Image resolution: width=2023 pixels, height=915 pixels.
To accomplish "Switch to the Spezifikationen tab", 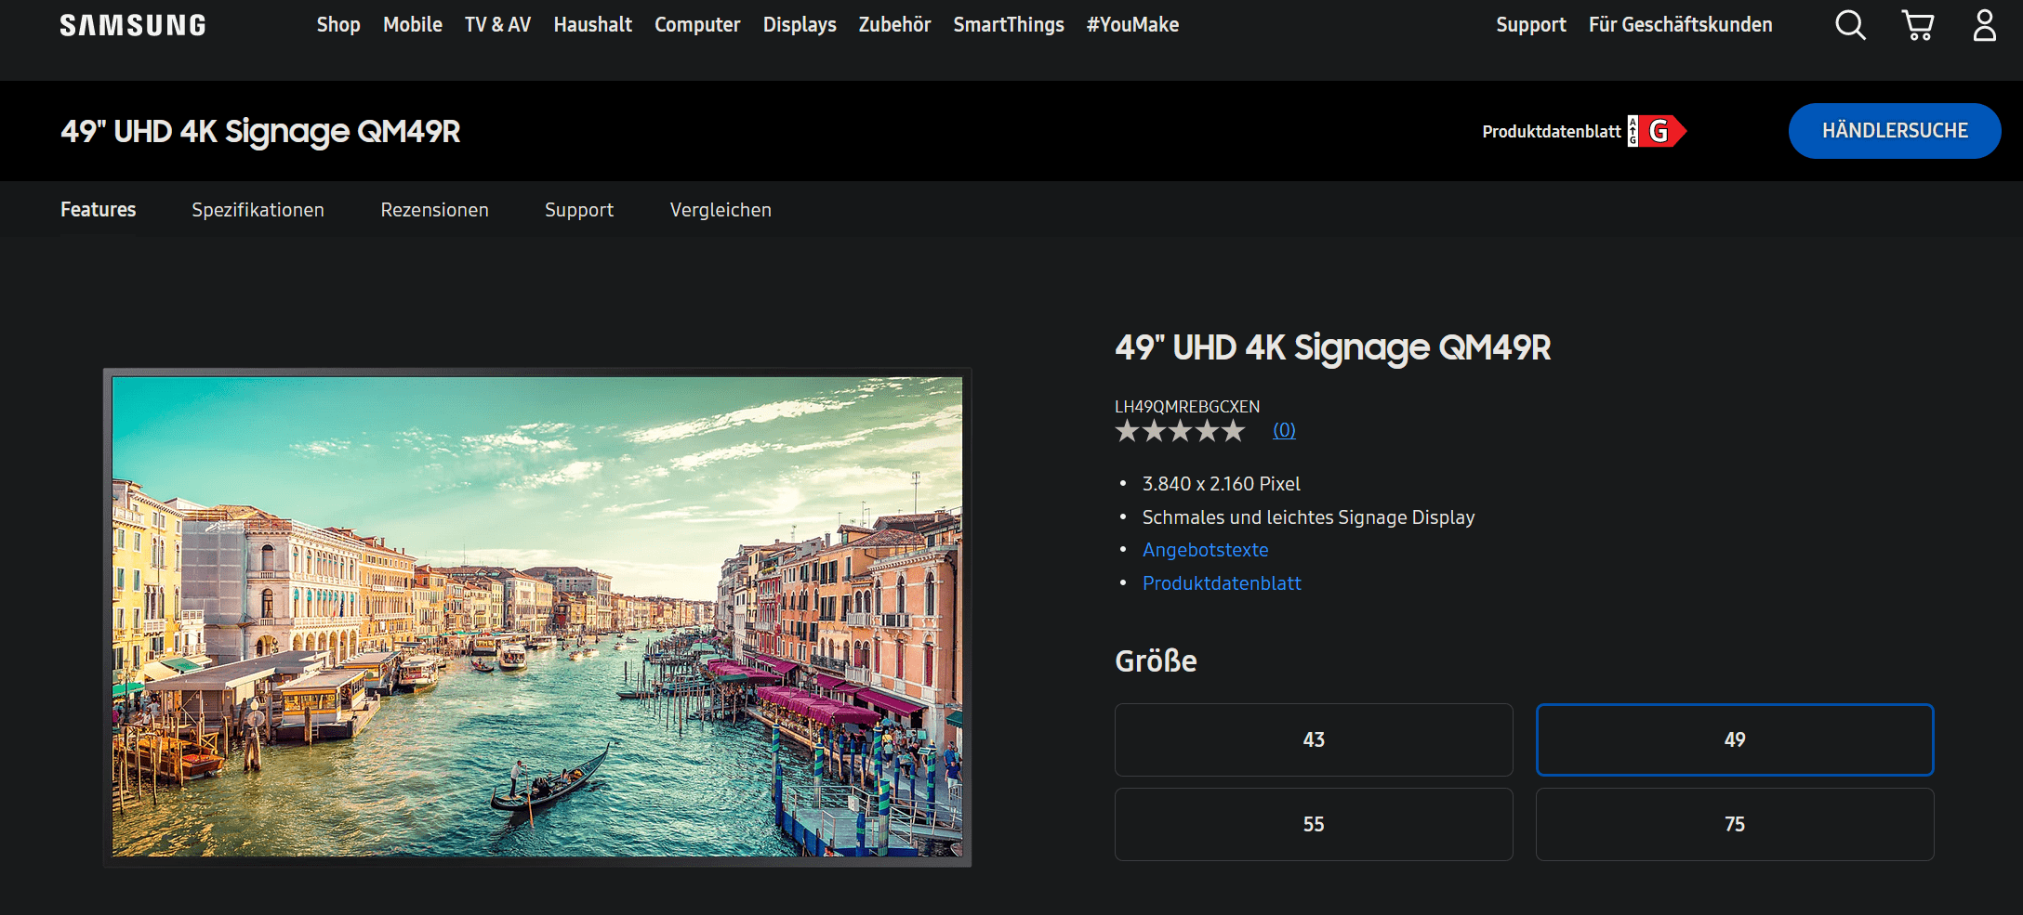I will click(258, 210).
